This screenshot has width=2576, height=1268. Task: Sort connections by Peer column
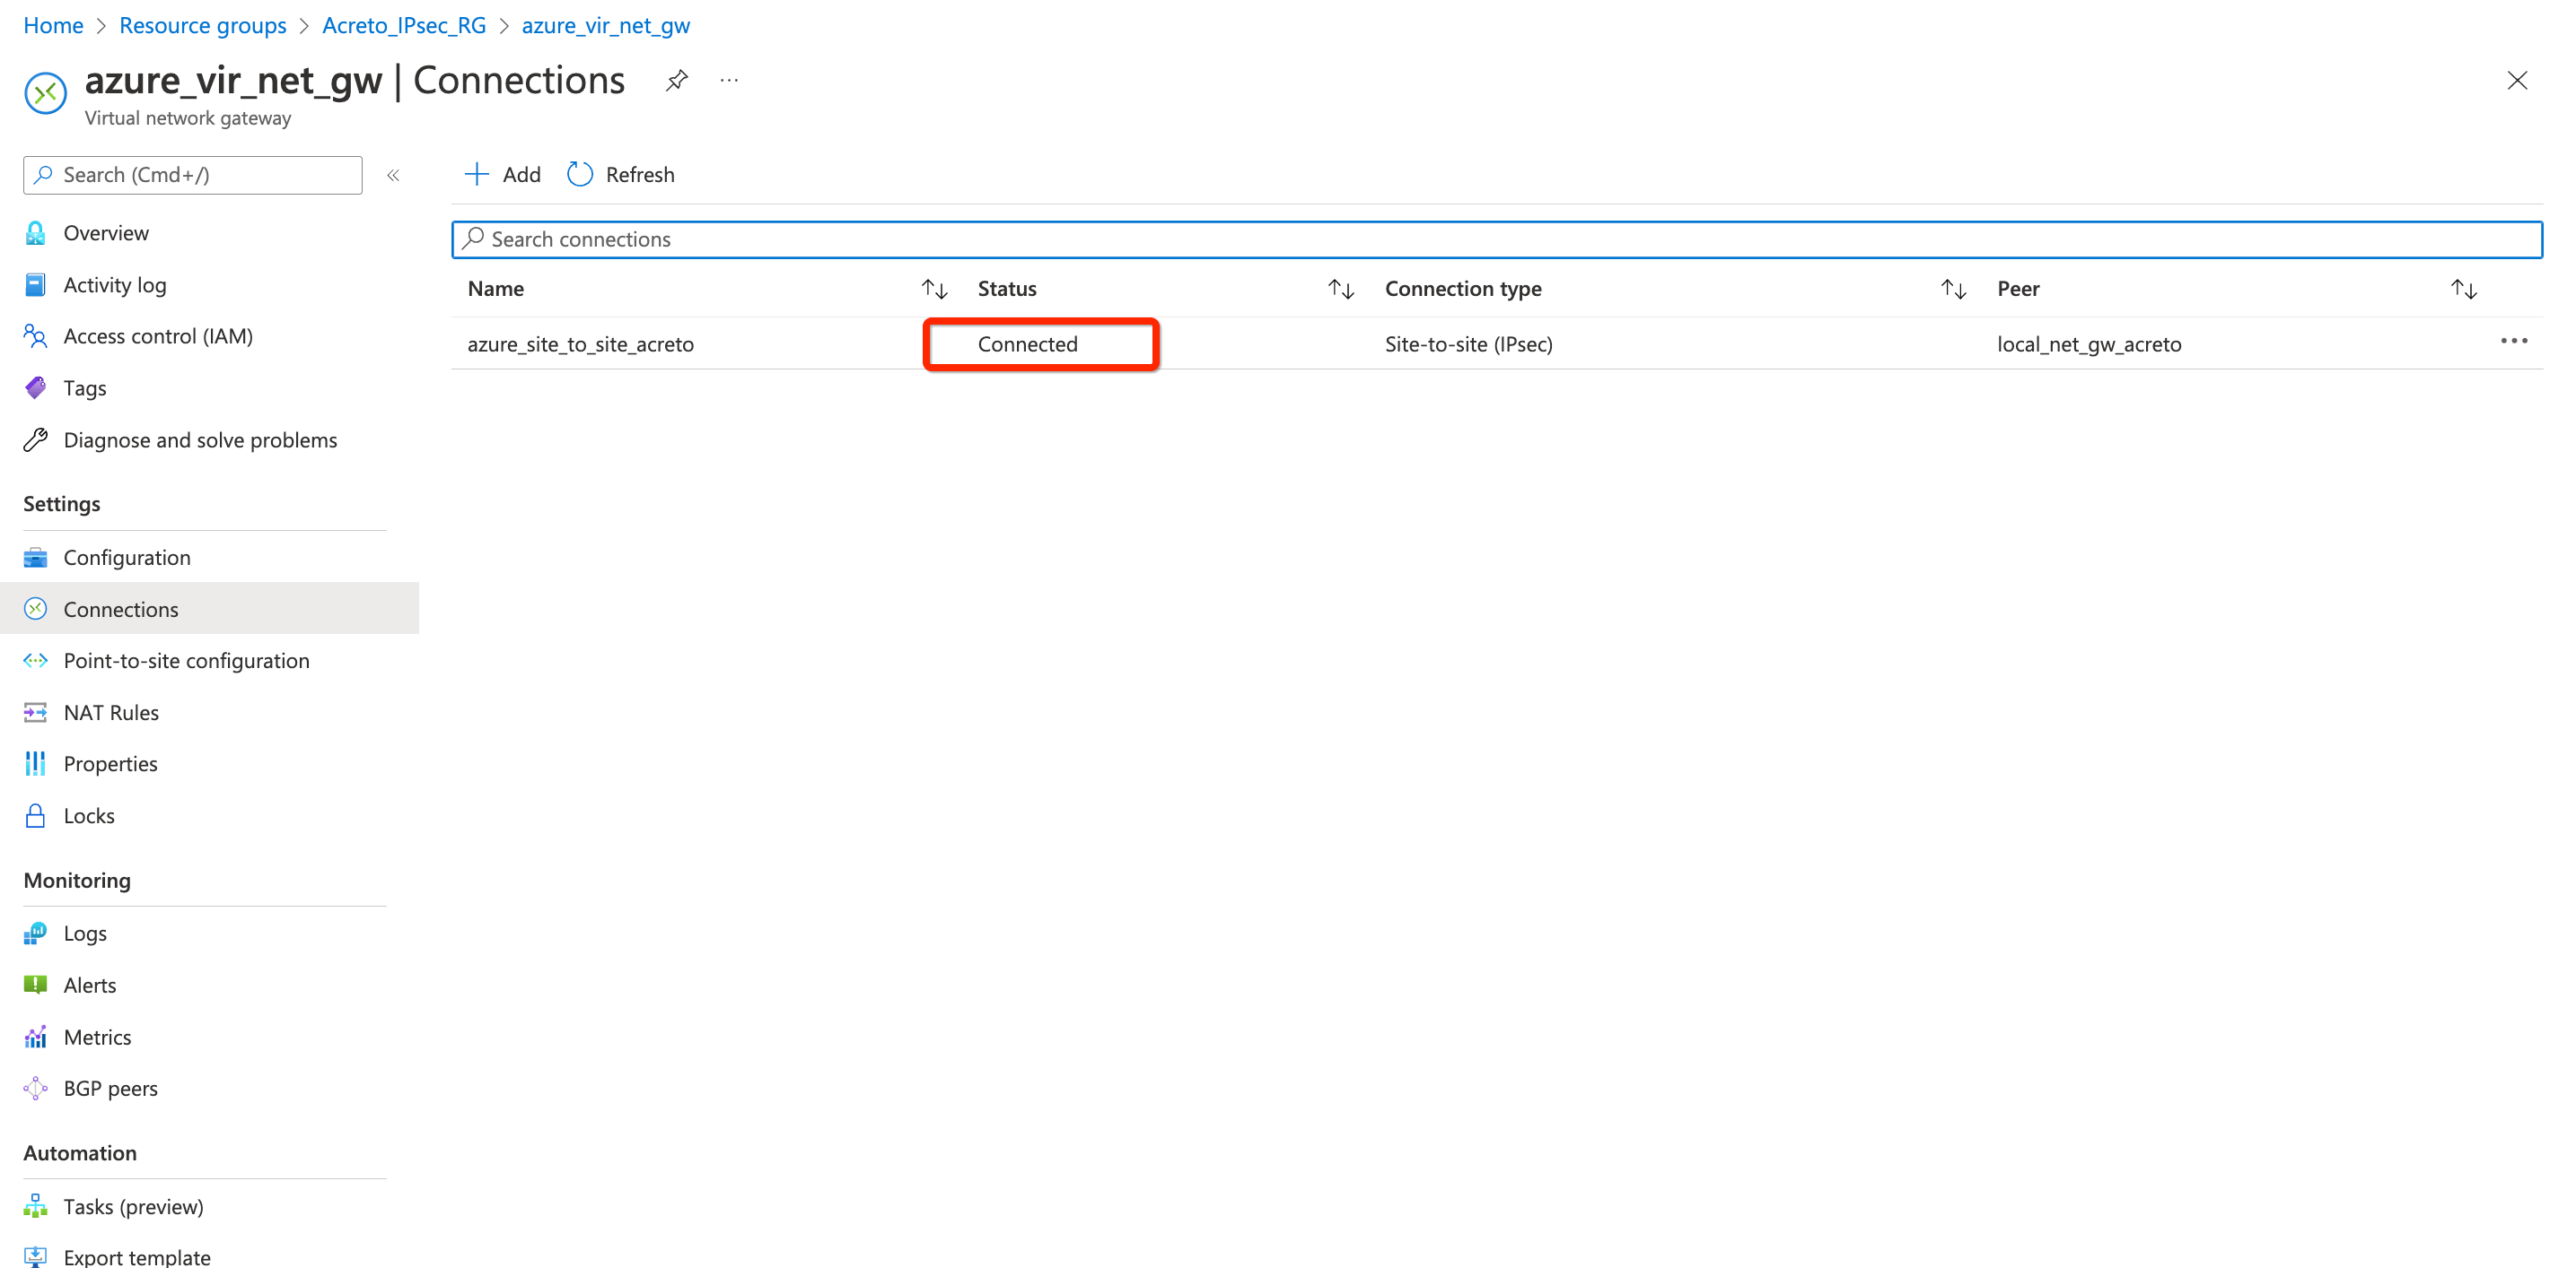[x=2464, y=289]
